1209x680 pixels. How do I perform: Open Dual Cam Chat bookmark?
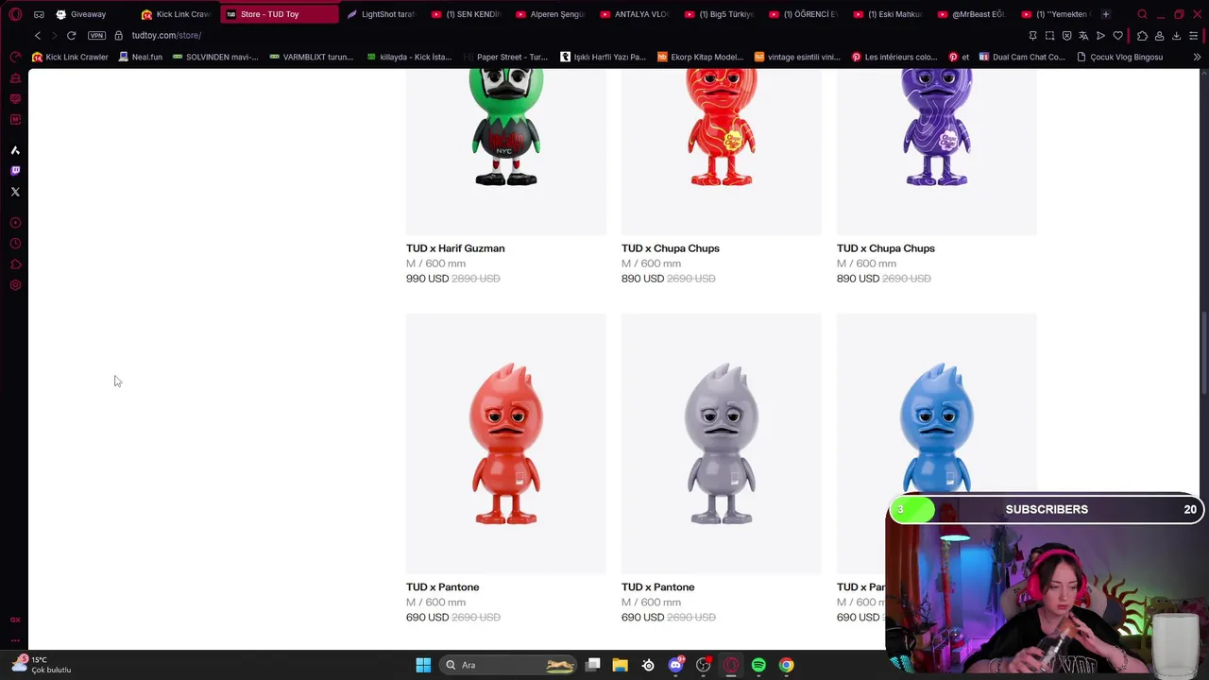pyautogui.click(x=1022, y=57)
